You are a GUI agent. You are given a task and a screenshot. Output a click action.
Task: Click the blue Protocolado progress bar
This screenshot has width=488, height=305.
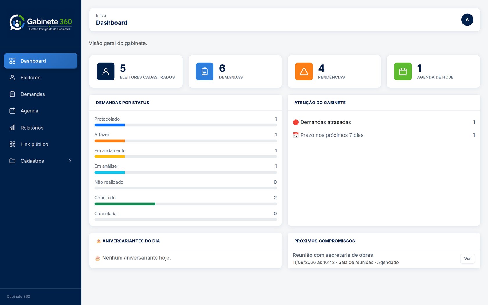(x=110, y=125)
